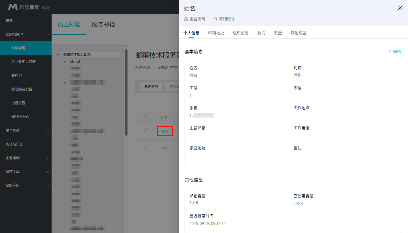Screen dimensions: 408x233
Task: Expand the 安全管理 sidebar menu
Action: click(x=48, y=131)
